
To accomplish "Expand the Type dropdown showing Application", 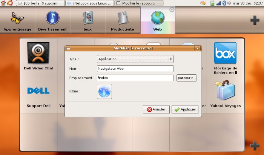I will click(135, 59).
